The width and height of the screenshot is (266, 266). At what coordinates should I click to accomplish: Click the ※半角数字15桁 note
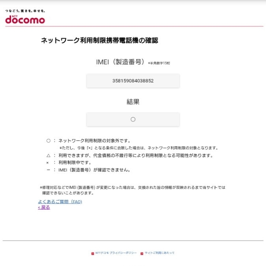coord(159,63)
